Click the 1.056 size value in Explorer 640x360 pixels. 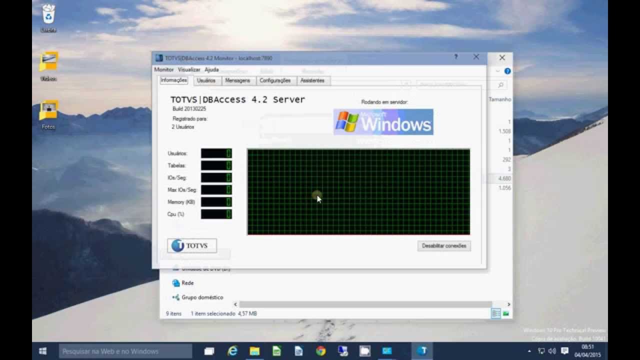504,188
